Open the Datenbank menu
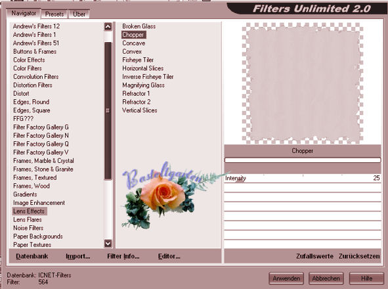 [x=32, y=256]
